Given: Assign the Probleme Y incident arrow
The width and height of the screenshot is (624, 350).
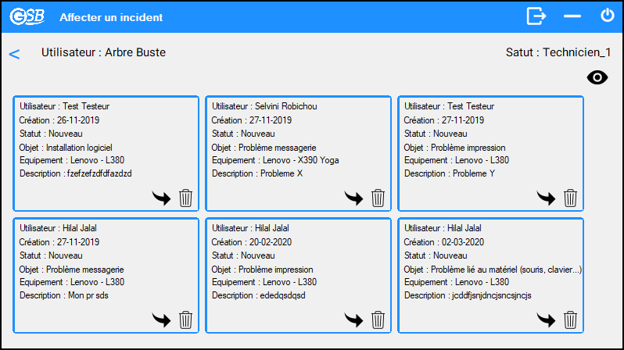Looking at the screenshot, I should click(546, 198).
